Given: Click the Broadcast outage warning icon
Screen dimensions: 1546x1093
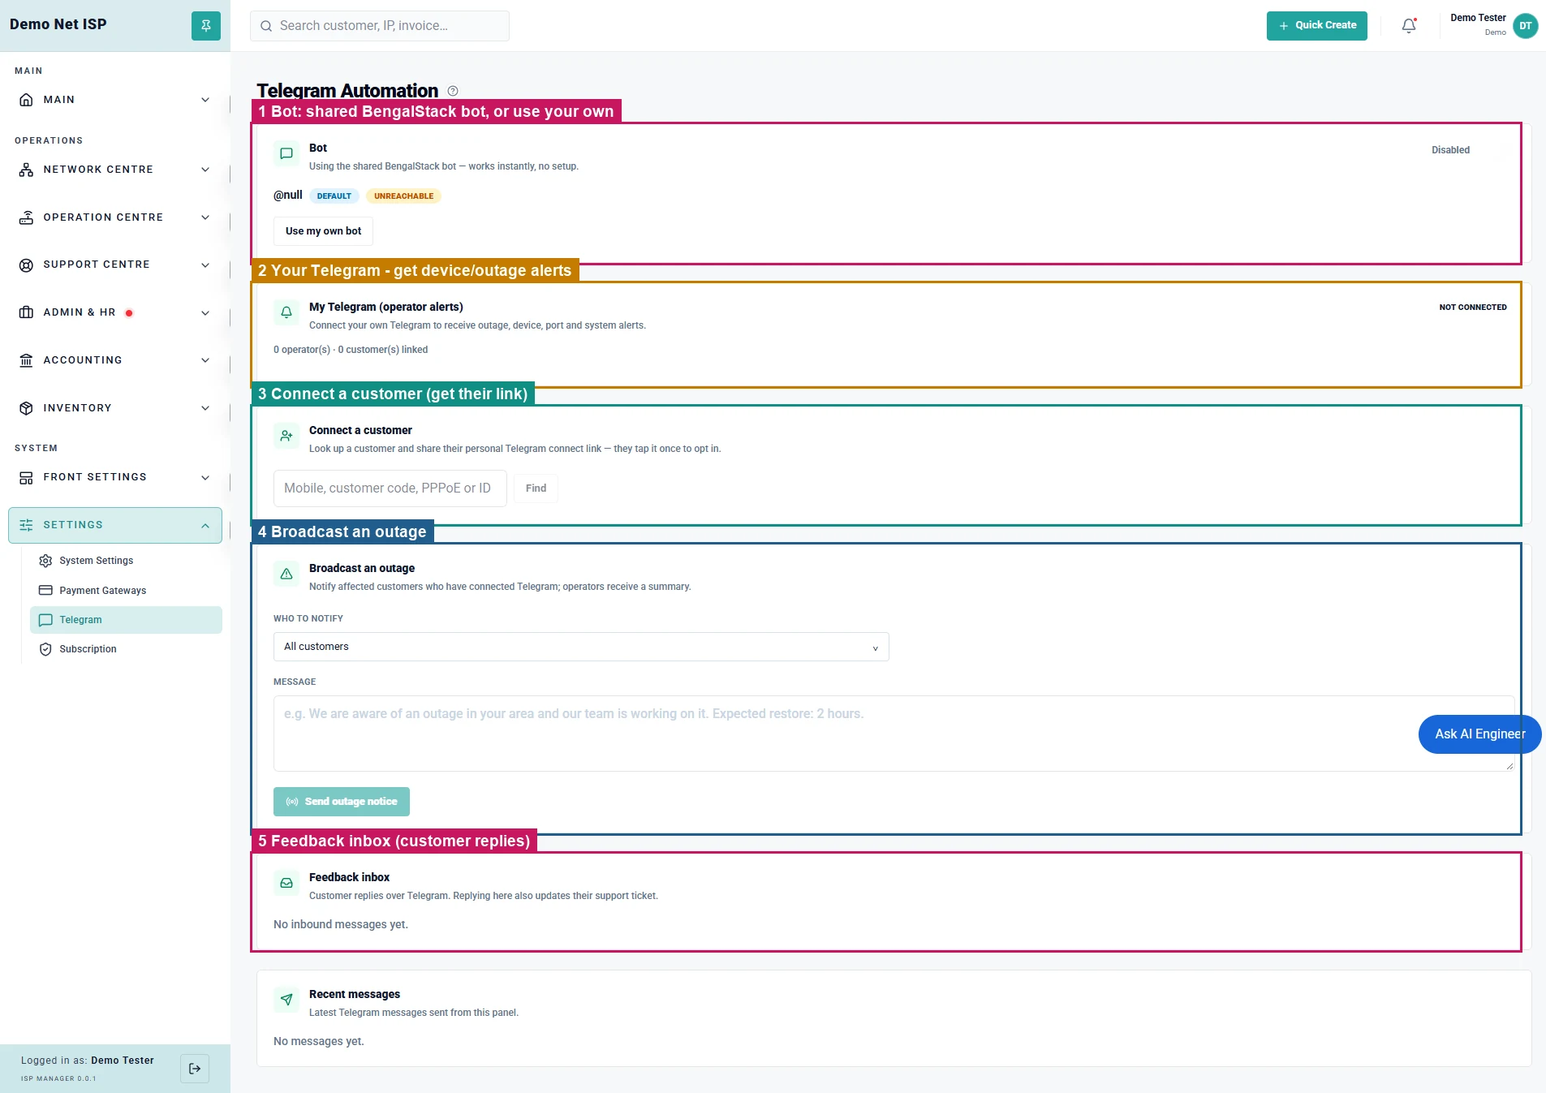Looking at the screenshot, I should click(x=286, y=574).
